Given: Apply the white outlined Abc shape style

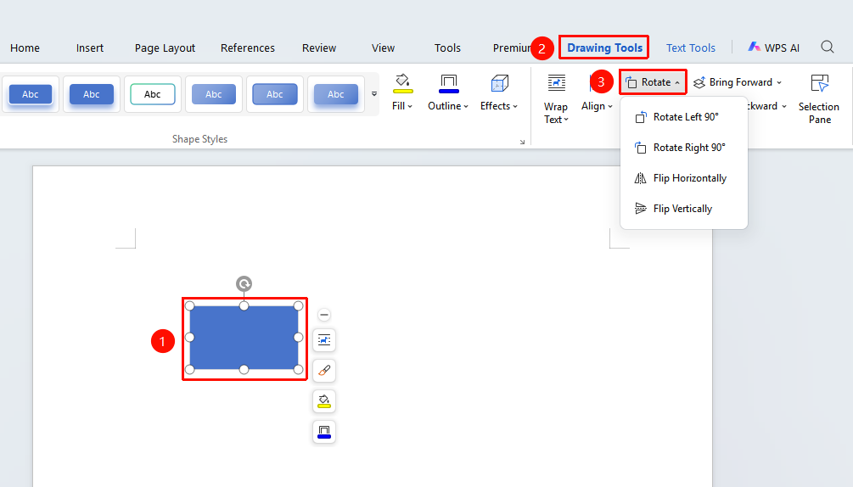Looking at the screenshot, I should pyautogui.click(x=152, y=94).
